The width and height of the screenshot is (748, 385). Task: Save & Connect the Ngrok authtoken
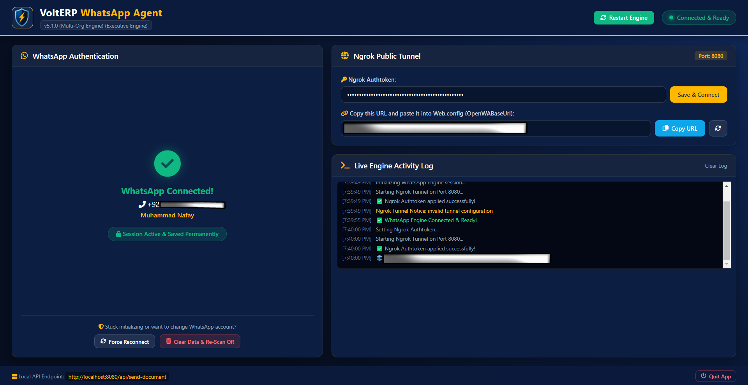[699, 94]
